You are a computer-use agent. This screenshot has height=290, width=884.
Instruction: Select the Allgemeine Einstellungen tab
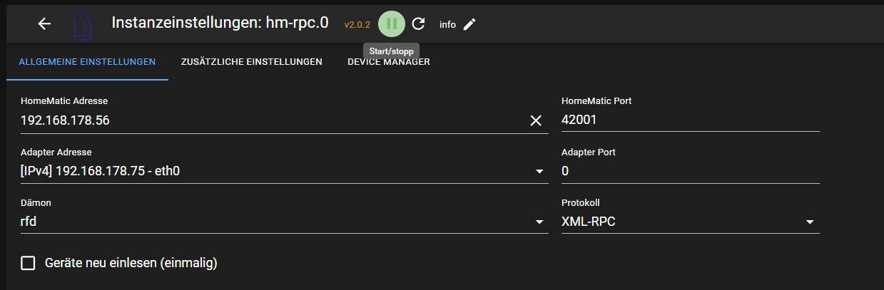pos(87,62)
